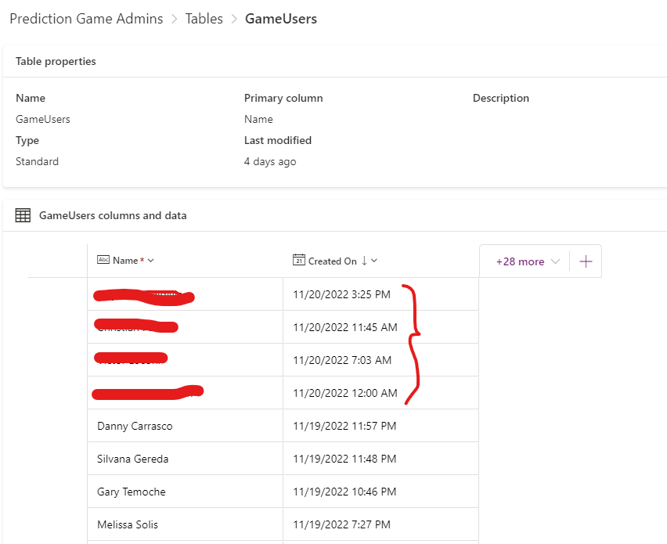Click the GameUsers name under Table properties
The height and width of the screenshot is (544, 667).
(x=42, y=119)
